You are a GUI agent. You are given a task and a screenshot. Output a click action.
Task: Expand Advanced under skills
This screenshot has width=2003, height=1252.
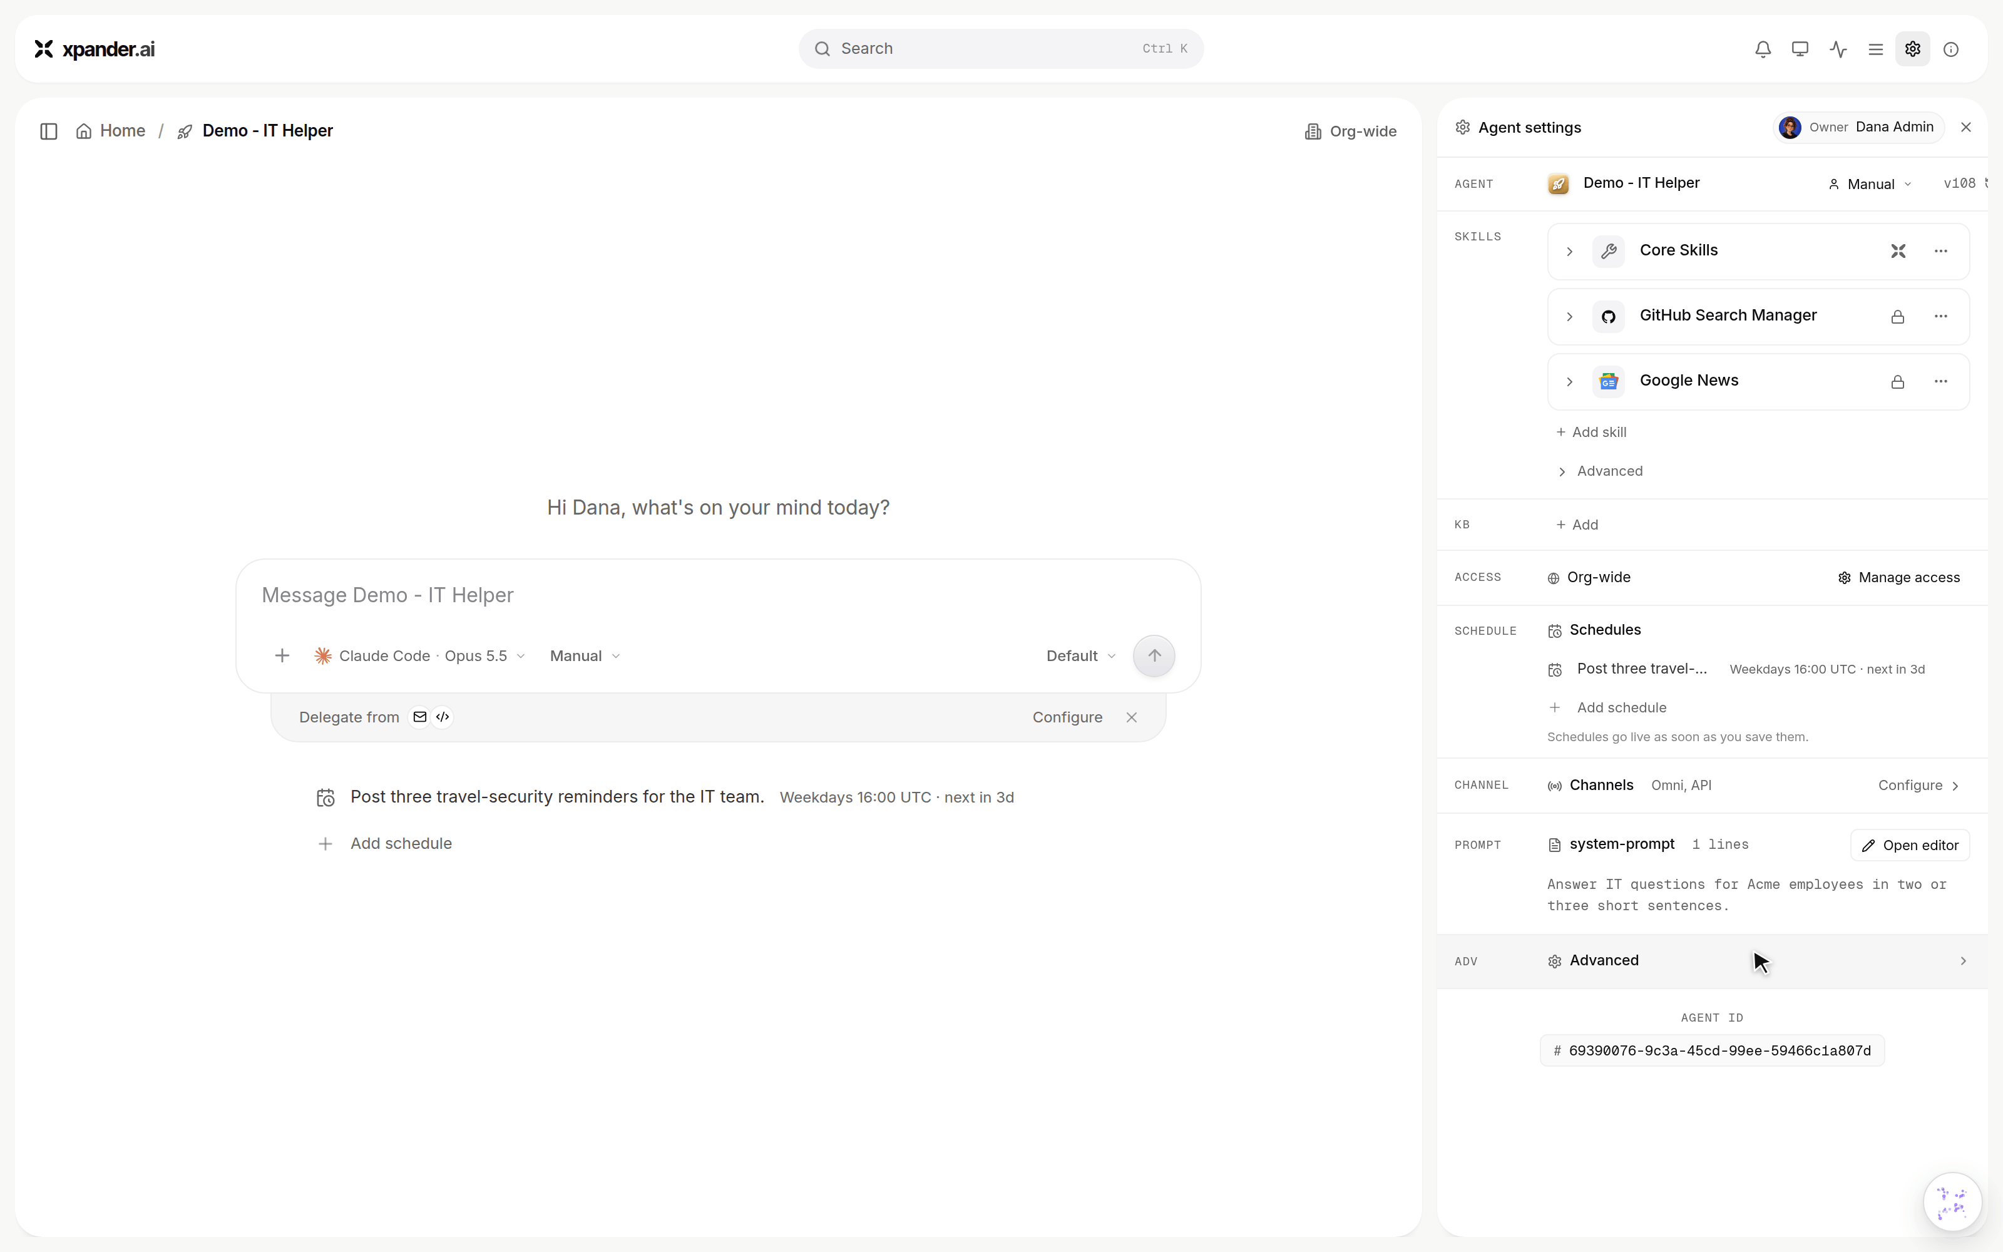[x=1600, y=471]
